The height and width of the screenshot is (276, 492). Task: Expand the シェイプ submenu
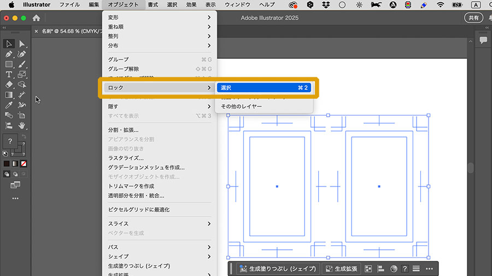click(160, 256)
